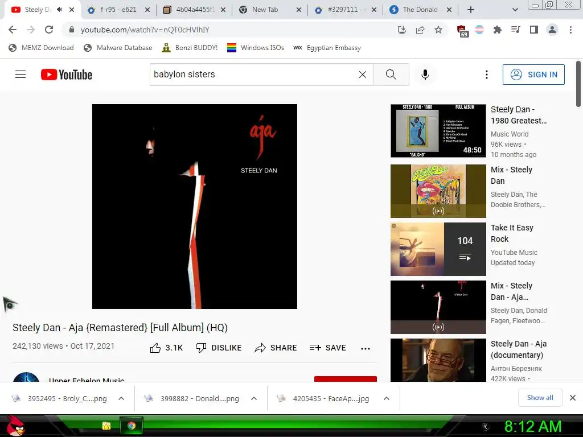Open the tab search dropdown arrow
583x437 pixels.
(515, 10)
